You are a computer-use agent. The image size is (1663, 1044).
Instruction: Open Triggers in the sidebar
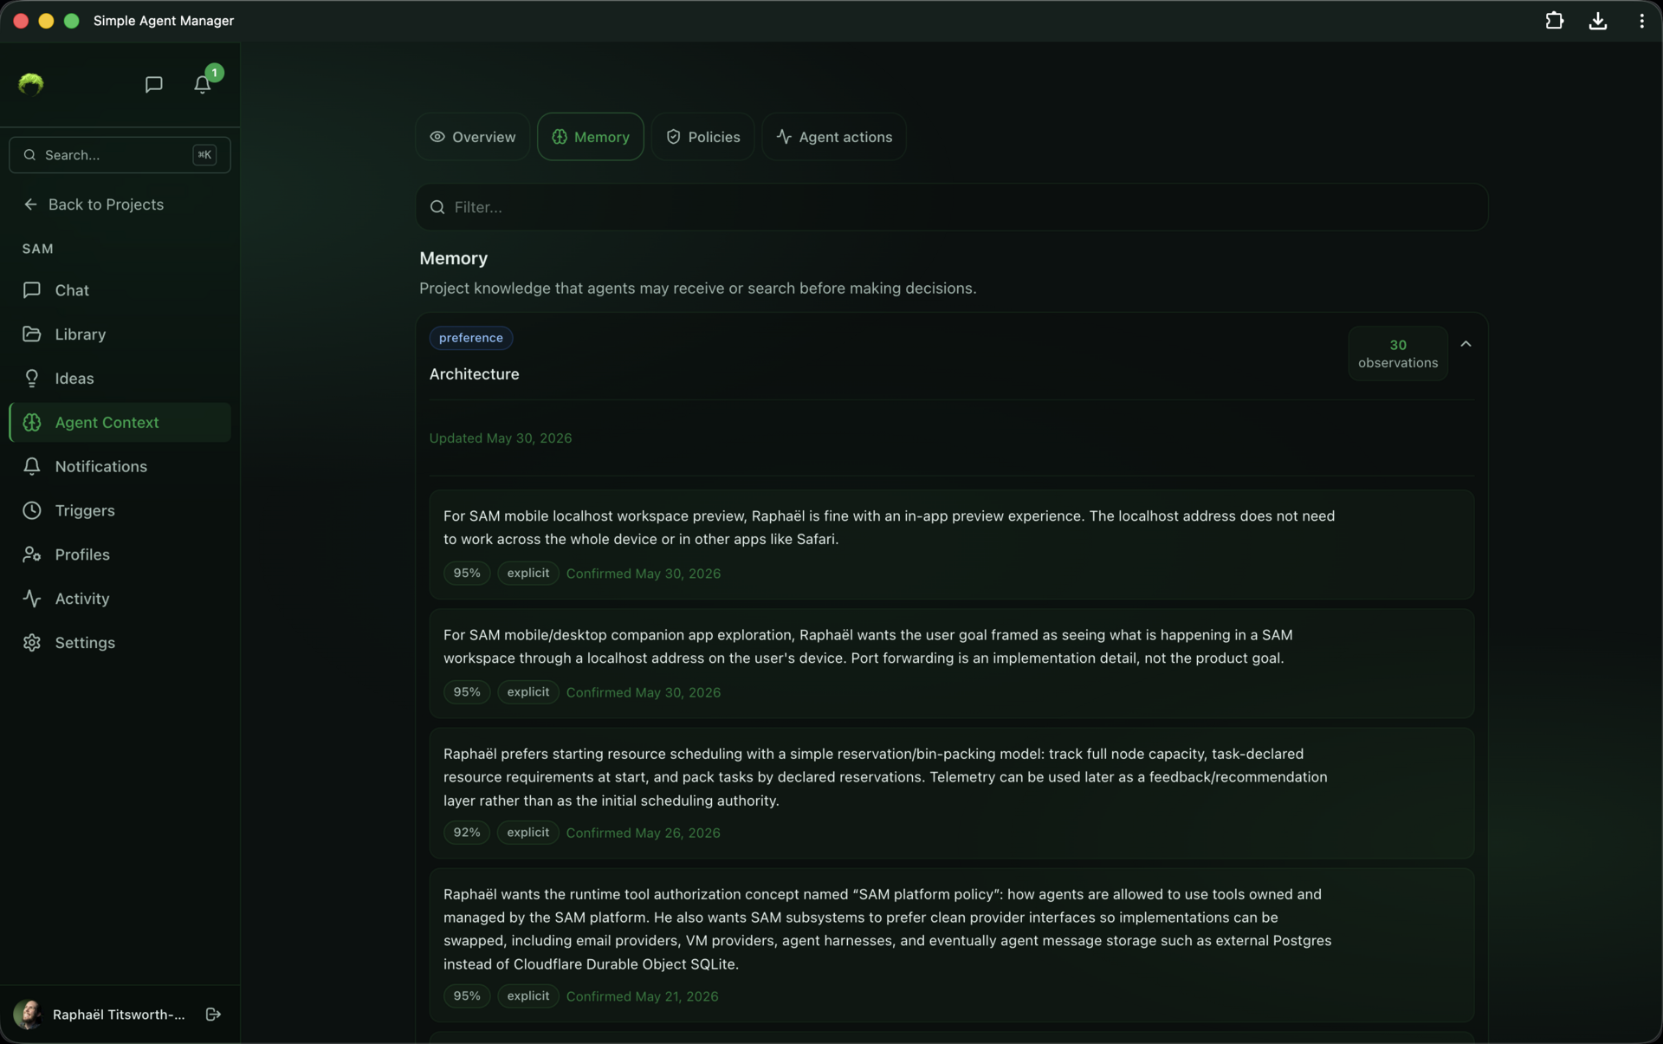click(x=120, y=510)
